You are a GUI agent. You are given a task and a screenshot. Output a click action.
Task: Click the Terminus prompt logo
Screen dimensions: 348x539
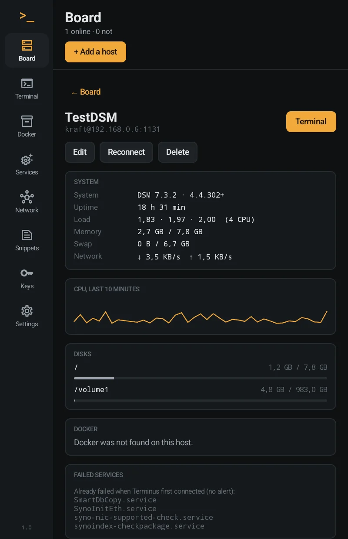click(27, 17)
